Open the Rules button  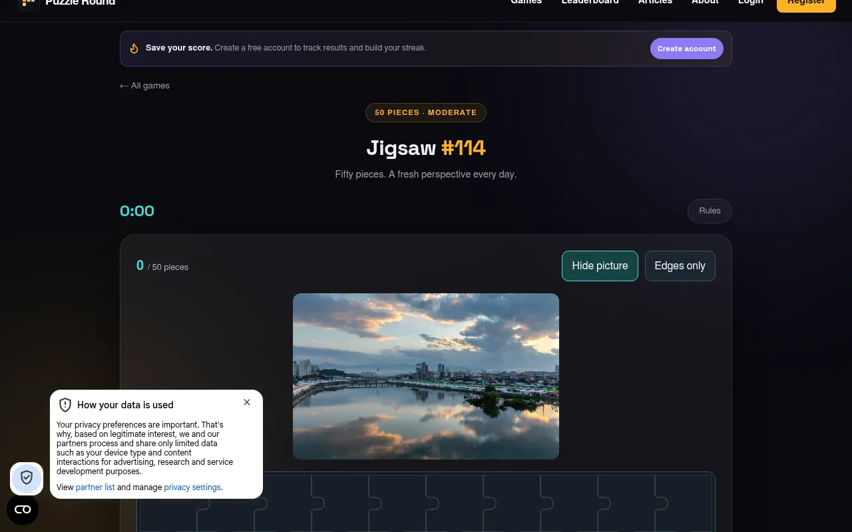pos(710,211)
